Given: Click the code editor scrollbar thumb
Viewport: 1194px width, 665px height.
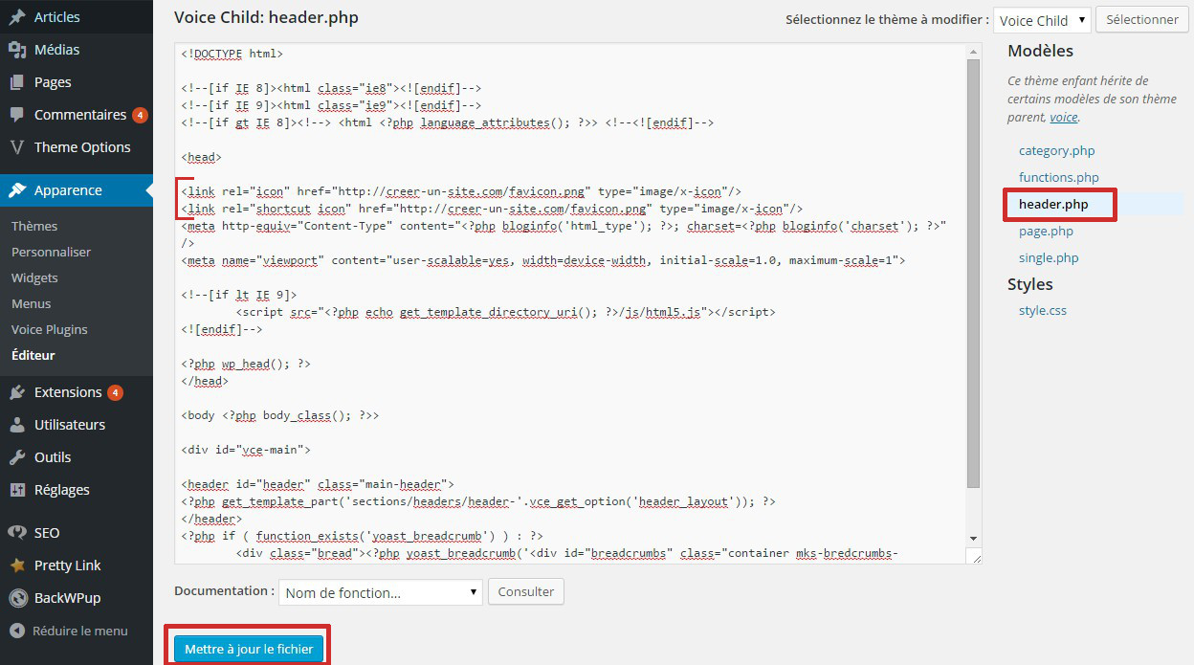Looking at the screenshot, I should coord(974,273).
